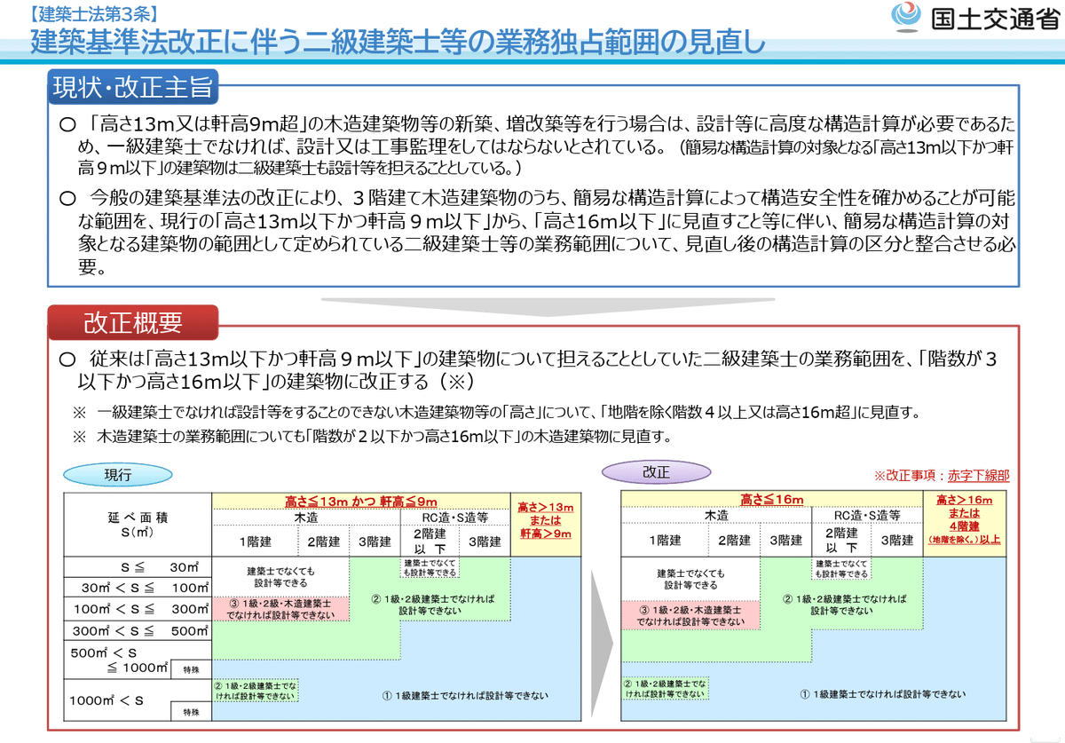Click paragraph starting 「高さ13m又は軒高9m超」の木造建築物等
The width and height of the screenshot is (1065, 743).
pyautogui.click(x=537, y=146)
